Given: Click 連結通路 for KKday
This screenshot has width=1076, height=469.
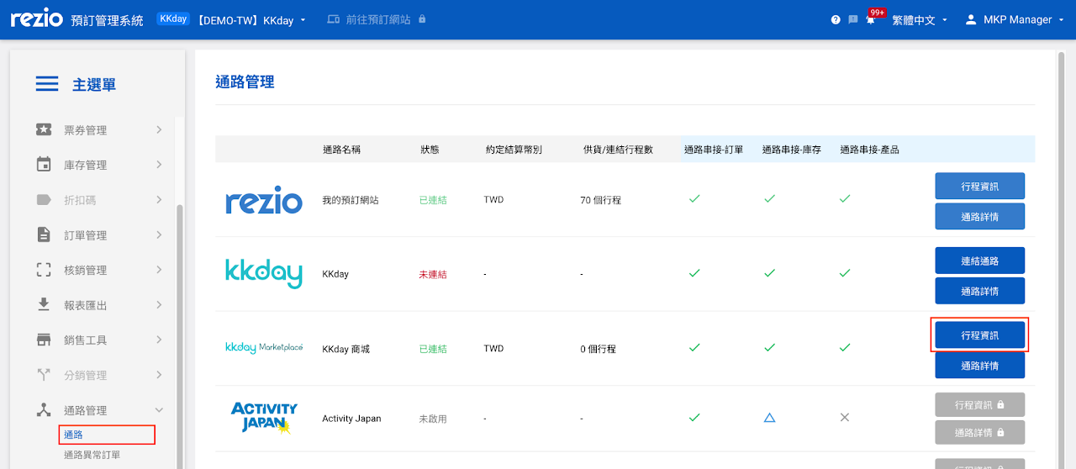Looking at the screenshot, I should pos(979,261).
